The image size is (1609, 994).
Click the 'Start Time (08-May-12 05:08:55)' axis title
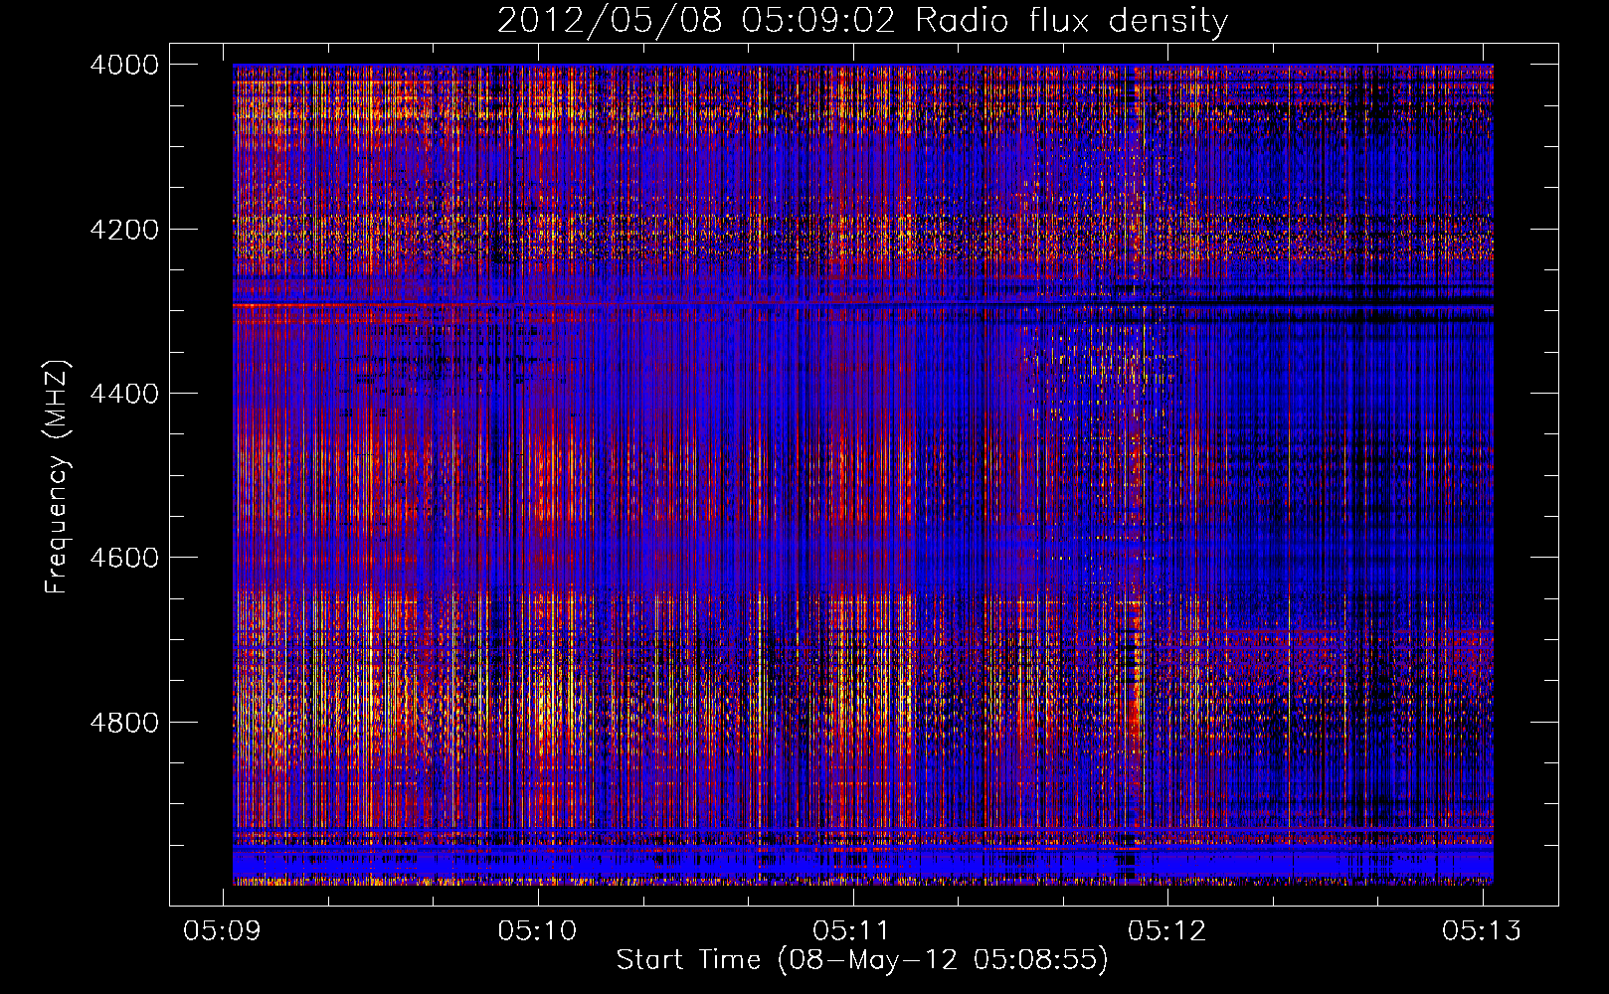pyautogui.click(x=862, y=960)
